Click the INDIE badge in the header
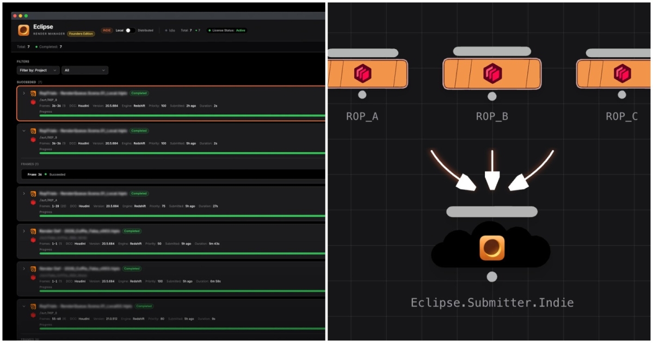 click(x=107, y=30)
